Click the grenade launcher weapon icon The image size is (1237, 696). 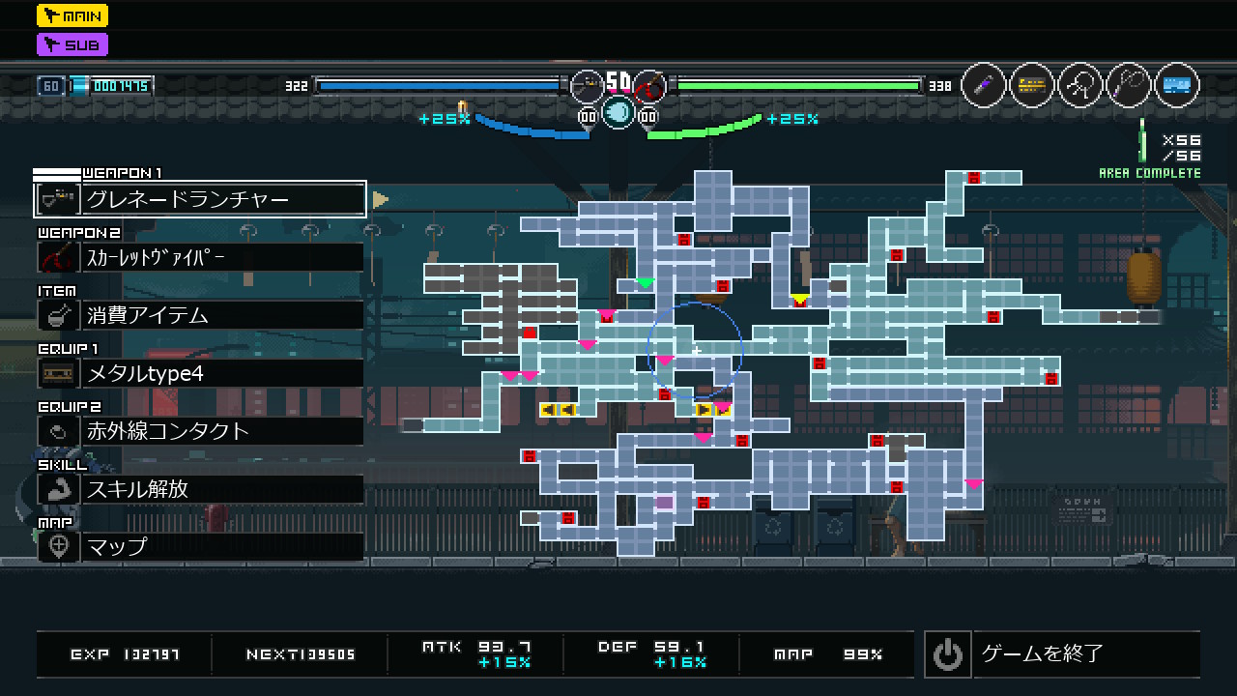[57, 199]
